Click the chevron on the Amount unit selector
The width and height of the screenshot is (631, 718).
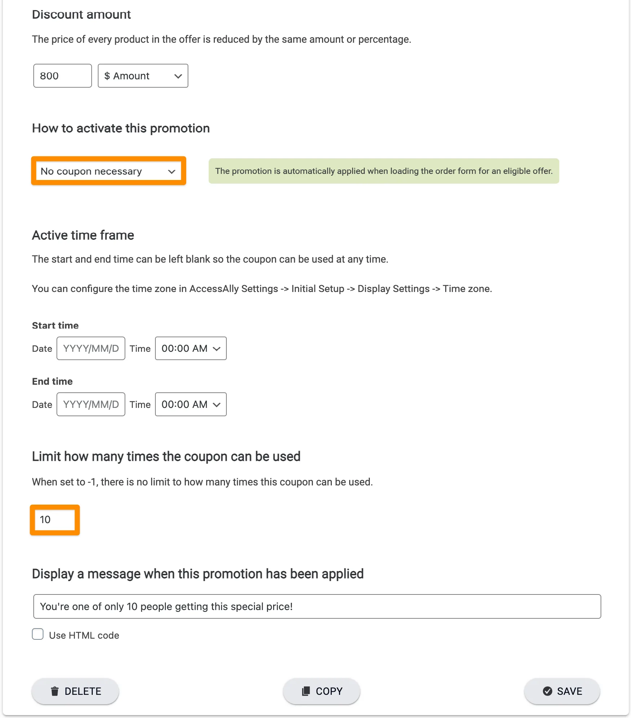pyautogui.click(x=178, y=76)
